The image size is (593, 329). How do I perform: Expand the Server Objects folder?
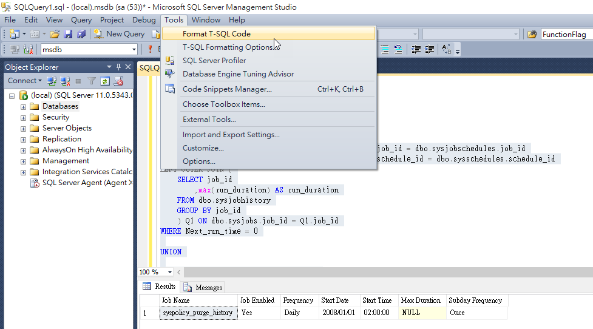click(23, 129)
